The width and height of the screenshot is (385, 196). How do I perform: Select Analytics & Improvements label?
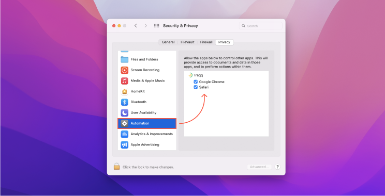point(152,134)
